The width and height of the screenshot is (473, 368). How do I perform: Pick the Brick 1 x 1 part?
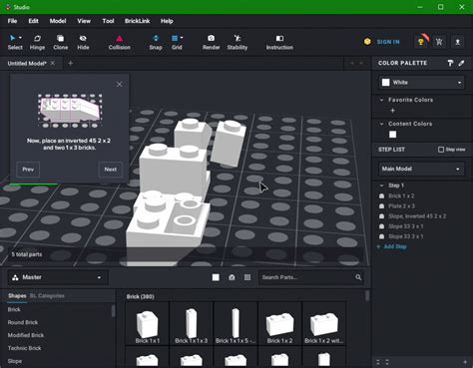point(147,323)
